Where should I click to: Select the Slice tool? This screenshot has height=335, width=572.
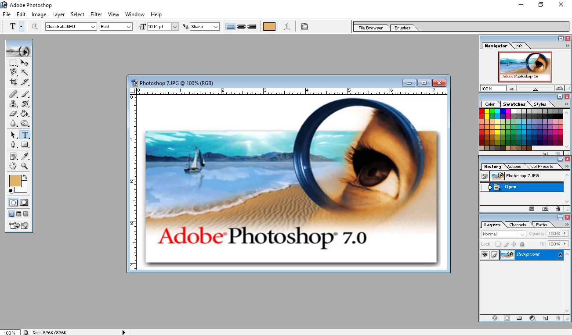tap(25, 82)
